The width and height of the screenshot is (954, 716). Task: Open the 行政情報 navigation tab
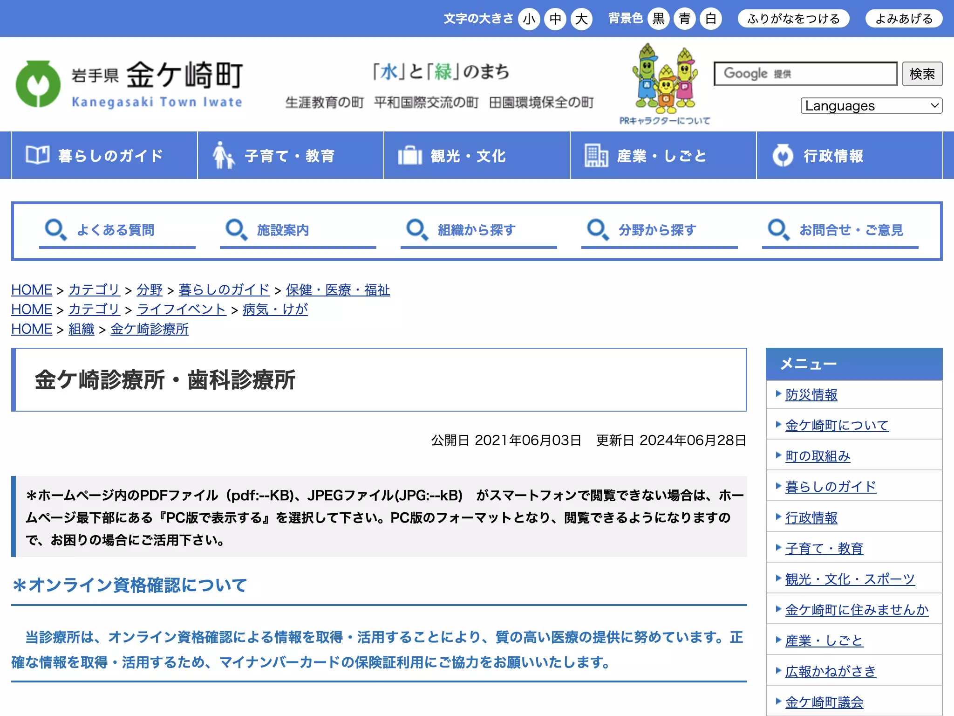tap(850, 155)
